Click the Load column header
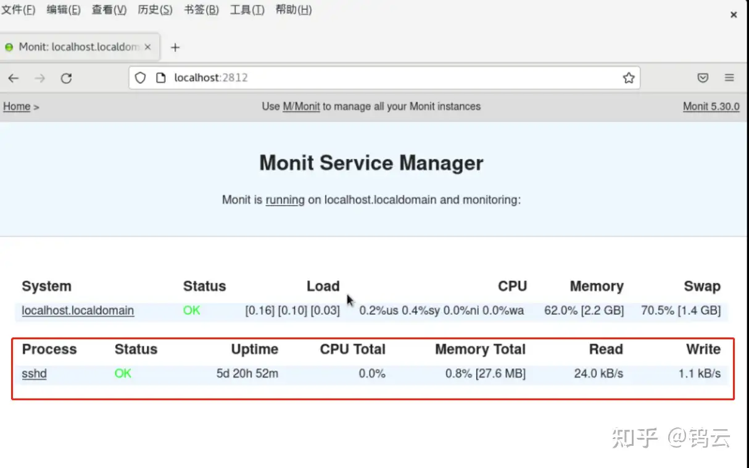Viewport: 749px width, 468px height. (x=323, y=286)
